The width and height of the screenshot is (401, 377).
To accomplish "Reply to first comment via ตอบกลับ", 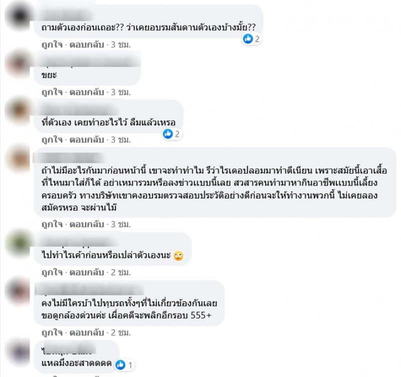I will coord(87,45).
